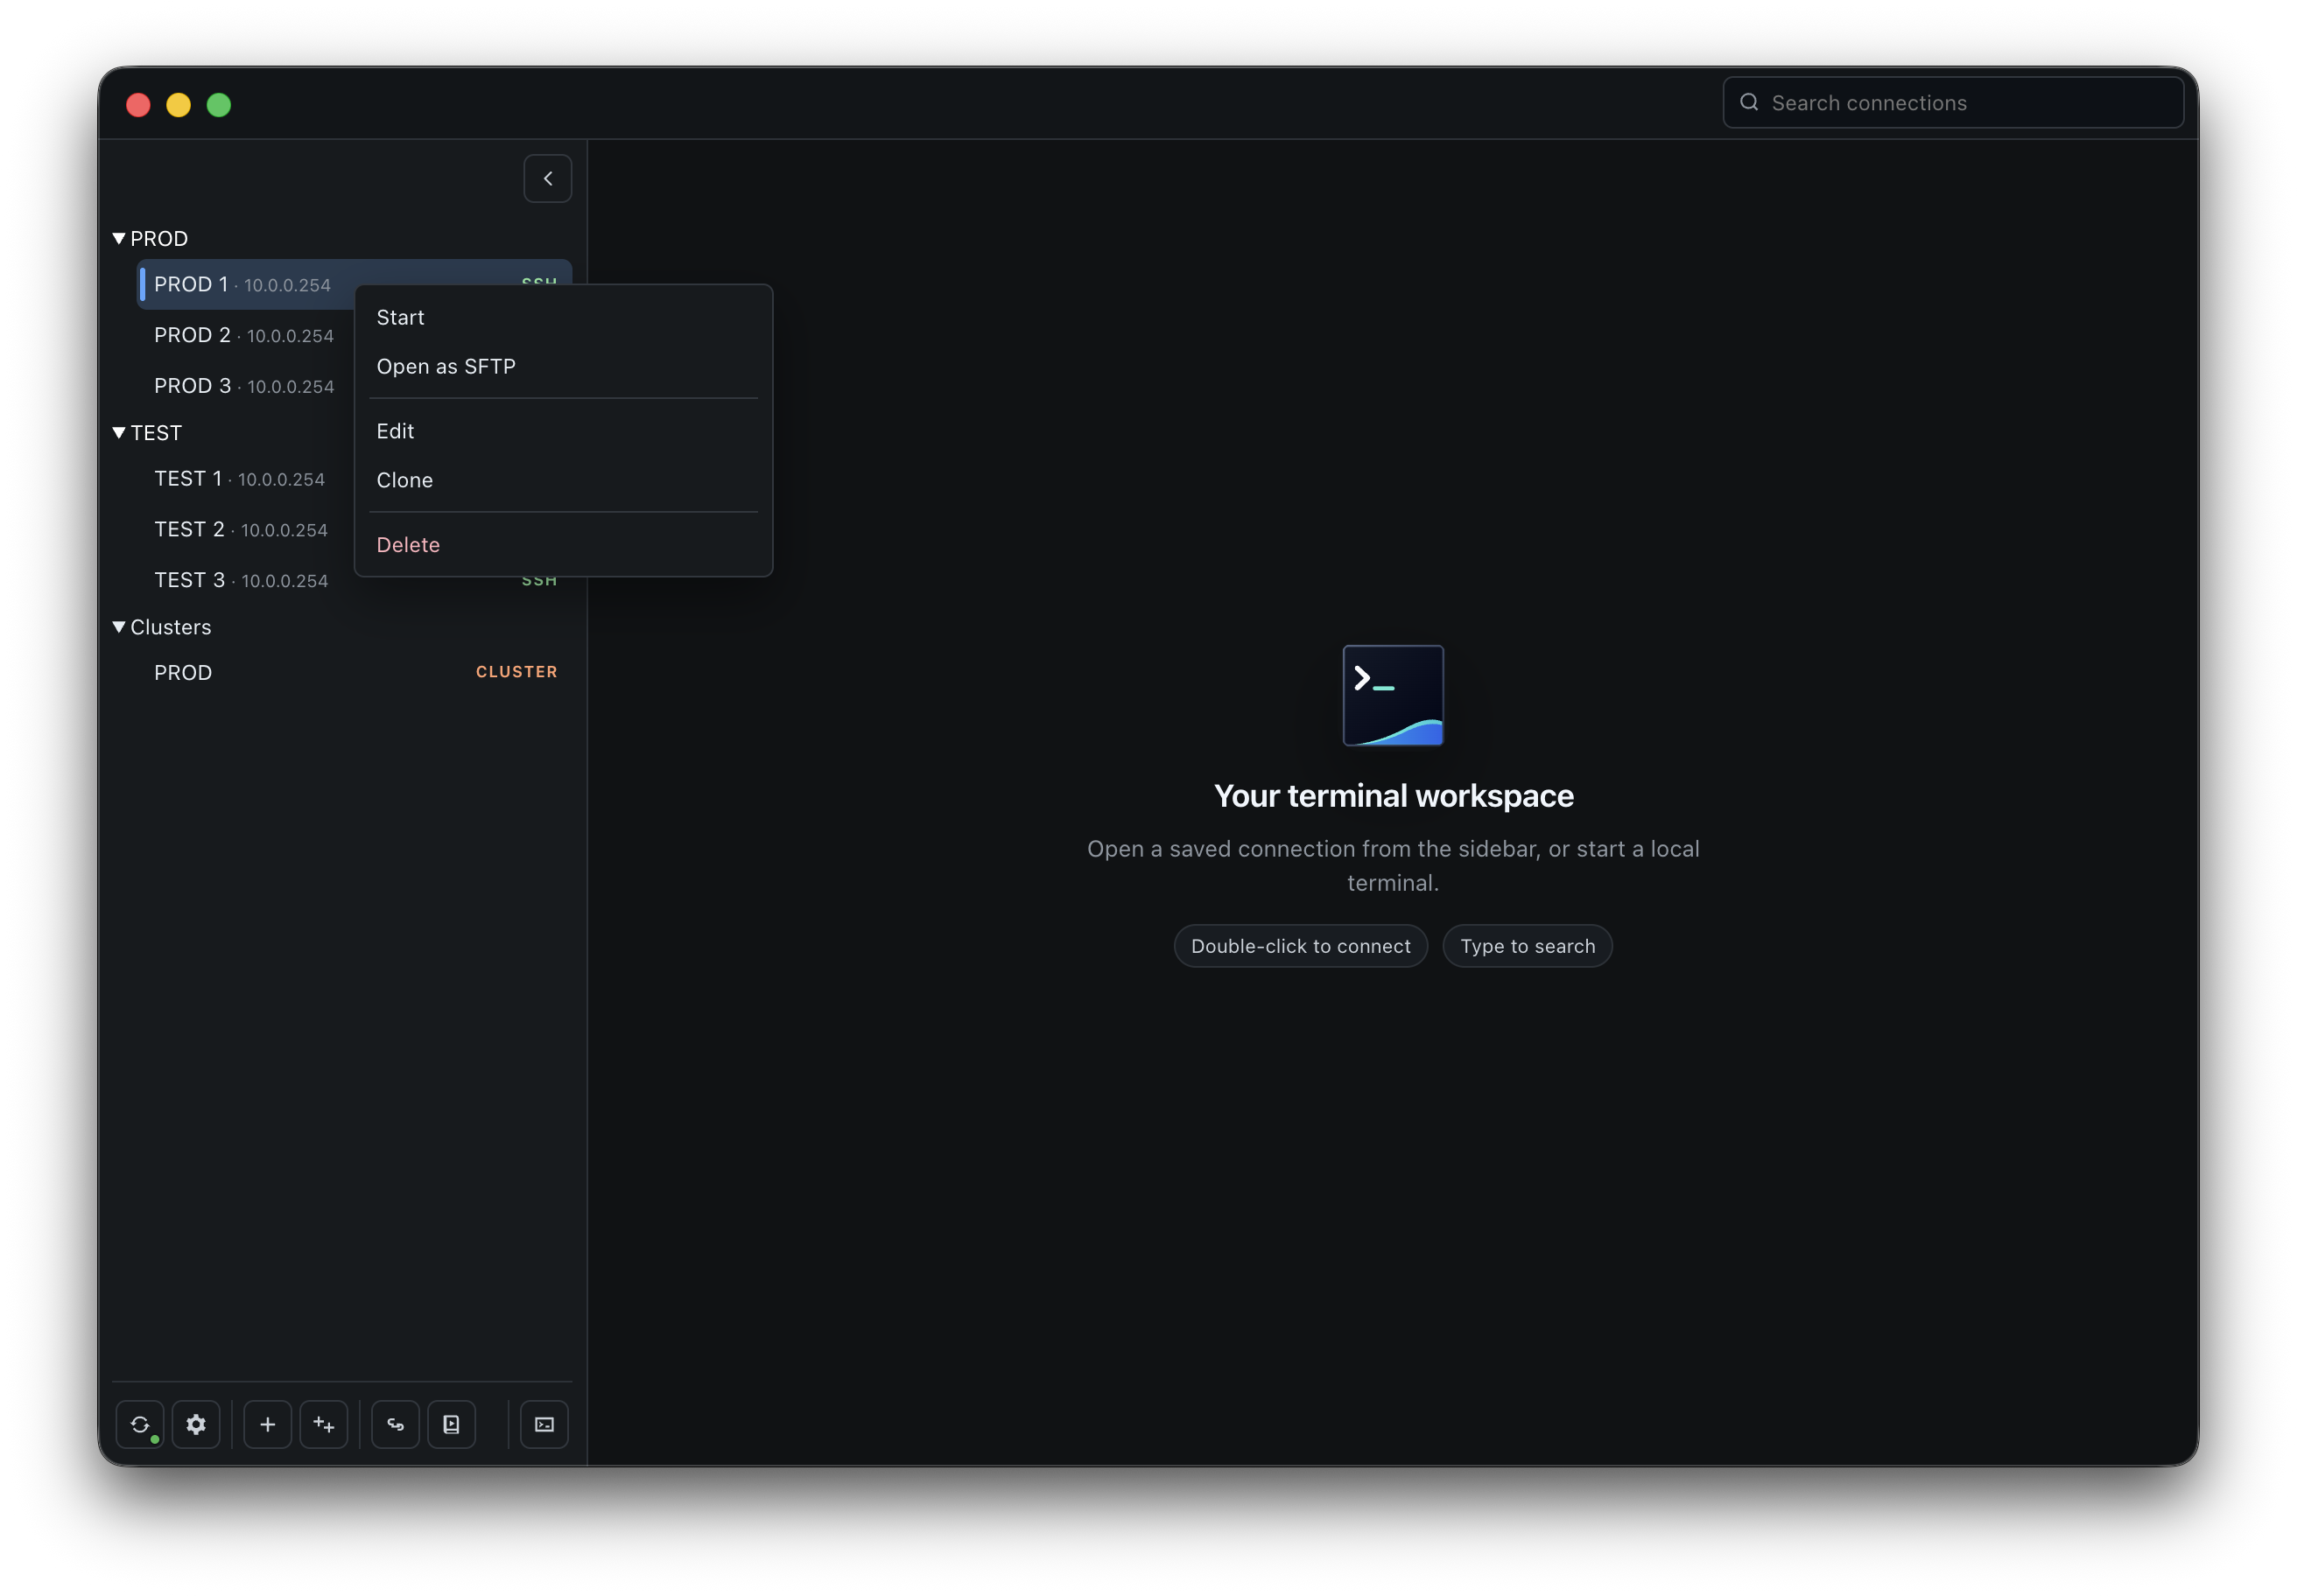This screenshot has height=1596, width=2297.
Task: Collapse the TEST group triangle
Action: point(119,432)
